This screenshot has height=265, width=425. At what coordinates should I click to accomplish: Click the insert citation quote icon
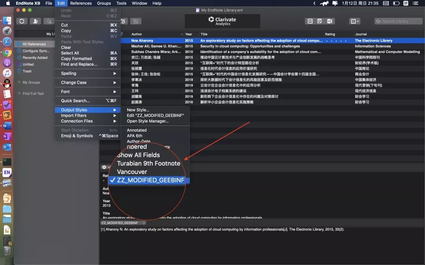tap(310, 21)
